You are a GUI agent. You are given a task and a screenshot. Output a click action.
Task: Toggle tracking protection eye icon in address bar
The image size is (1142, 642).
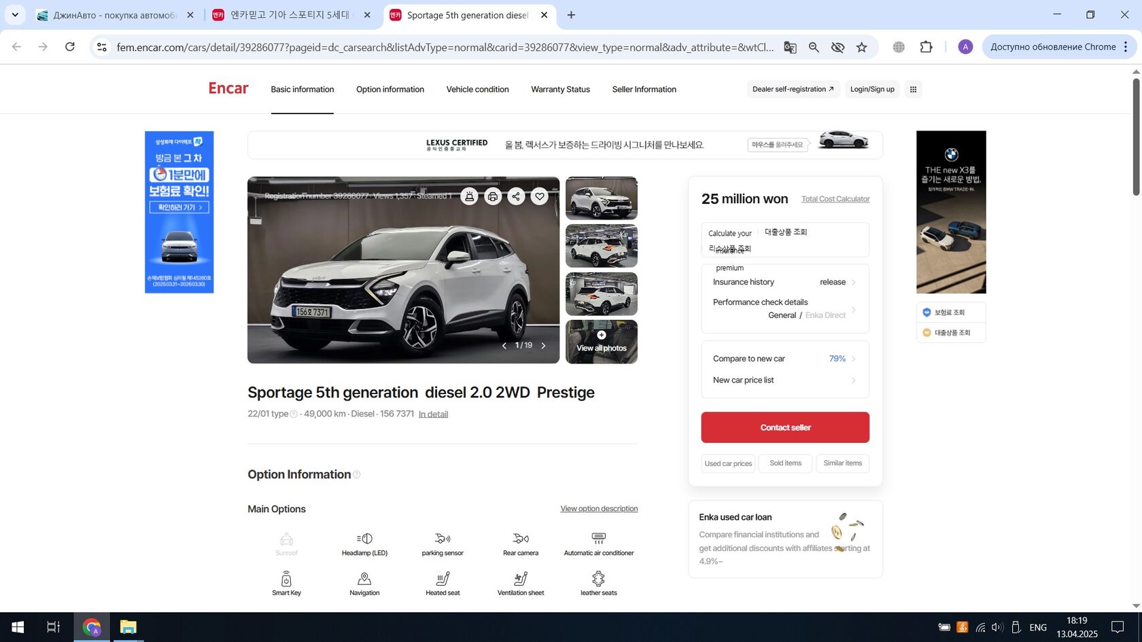tap(837, 47)
